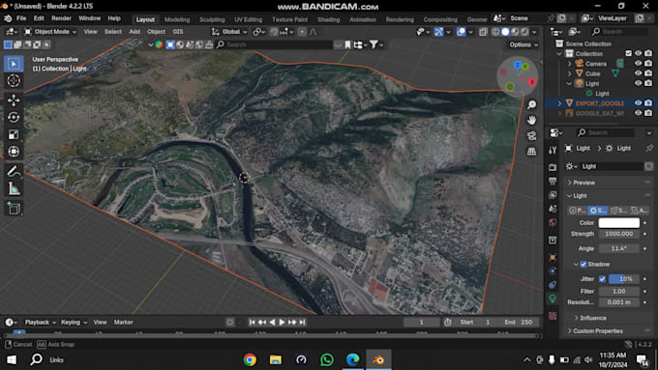This screenshot has width=658, height=370.
Task: Click the Strength 1000.000 field
Action: (618, 234)
